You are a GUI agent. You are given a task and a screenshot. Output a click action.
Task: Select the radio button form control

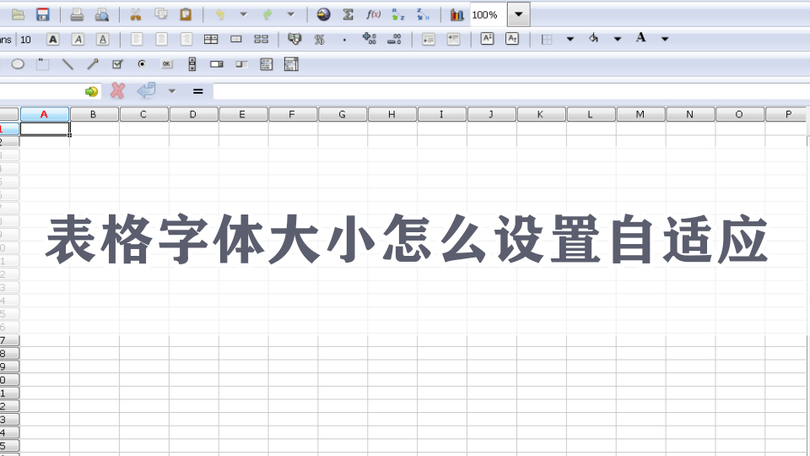[x=142, y=64]
